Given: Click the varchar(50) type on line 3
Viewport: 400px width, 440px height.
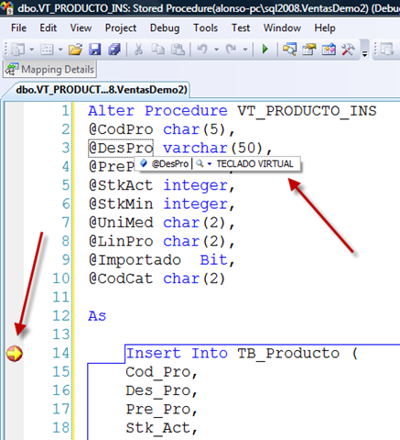Looking at the screenshot, I should pyautogui.click(x=213, y=148).
